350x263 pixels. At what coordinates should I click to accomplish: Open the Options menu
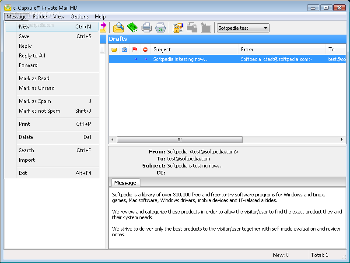coord(80,17)
